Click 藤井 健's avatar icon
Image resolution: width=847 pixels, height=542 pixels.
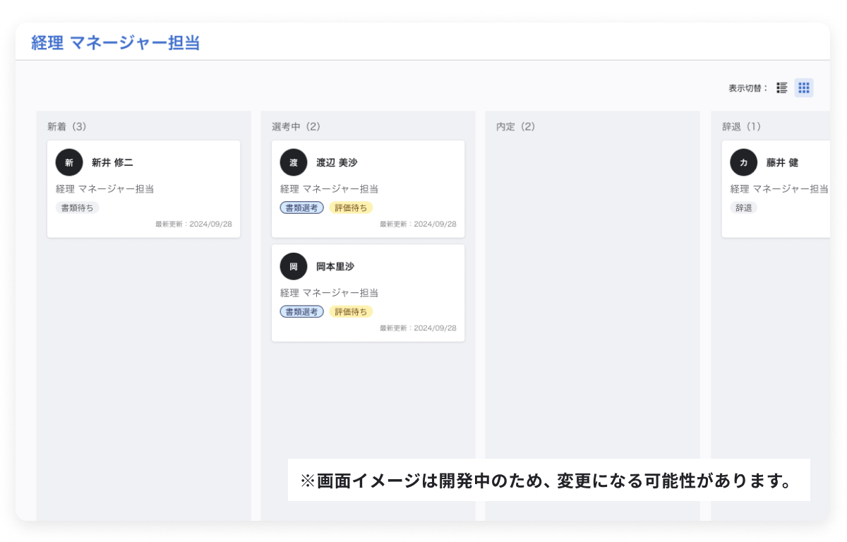(x=743, y=162)
